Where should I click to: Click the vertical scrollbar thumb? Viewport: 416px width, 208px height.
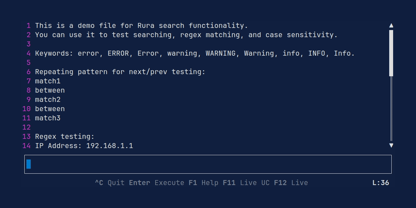(391, 53)
